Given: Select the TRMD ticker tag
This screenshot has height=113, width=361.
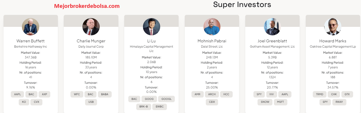Looking at the screenshot, I should click(319, 94).
